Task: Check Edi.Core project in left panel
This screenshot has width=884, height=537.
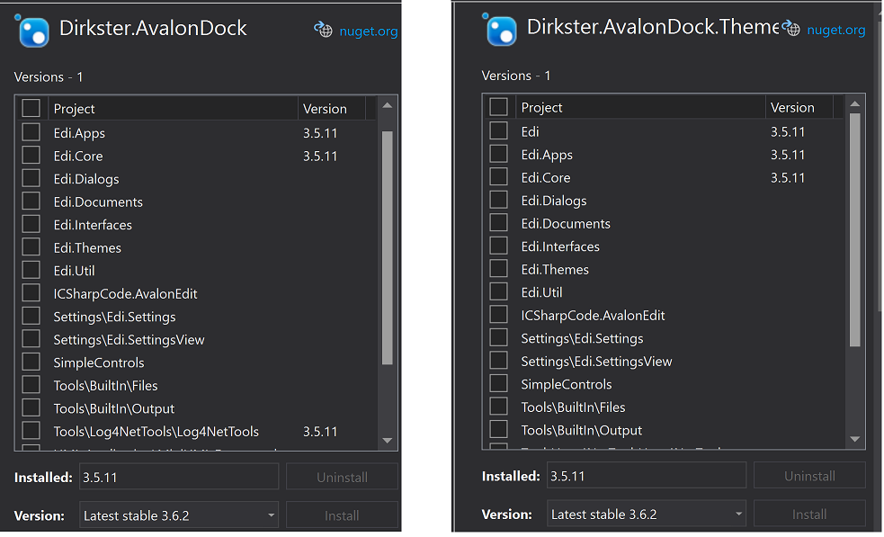Action: (x=31, y=155)
